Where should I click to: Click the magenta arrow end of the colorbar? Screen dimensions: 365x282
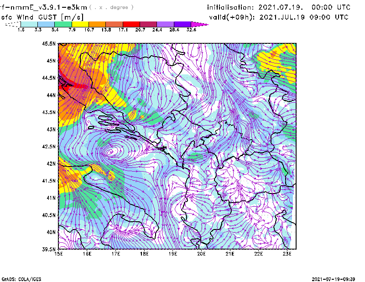click(x=199, y=24)
